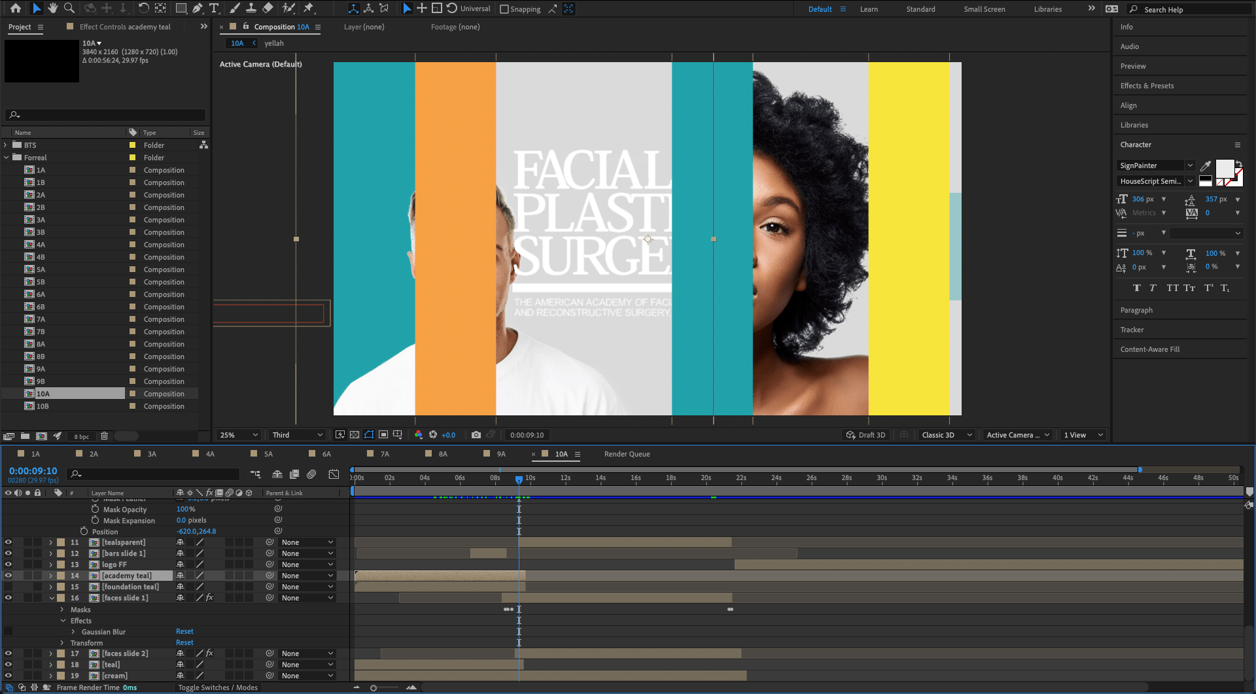Click the timeline zoom slider handle
Screen dimensions: 1256x694
(374, 687)
